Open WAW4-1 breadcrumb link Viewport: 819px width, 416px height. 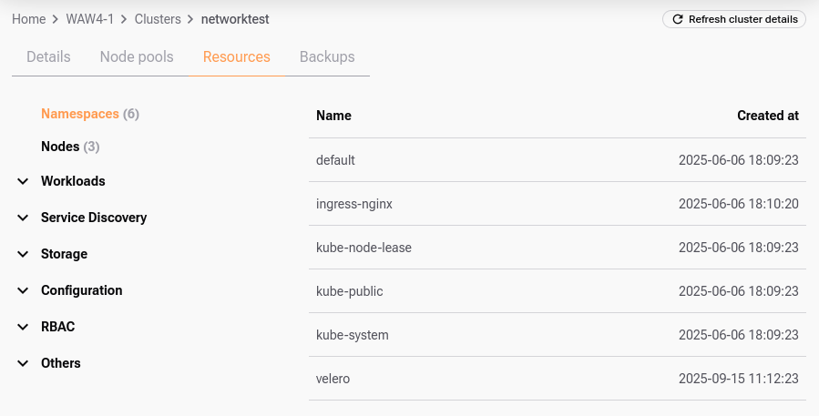[x=90, y=19]
